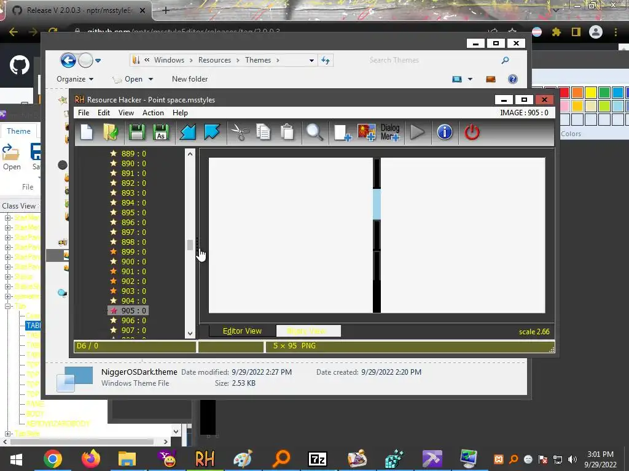Click the Windows breadcrumb in the address bar
Screen dimensions: 629x471
170,60
